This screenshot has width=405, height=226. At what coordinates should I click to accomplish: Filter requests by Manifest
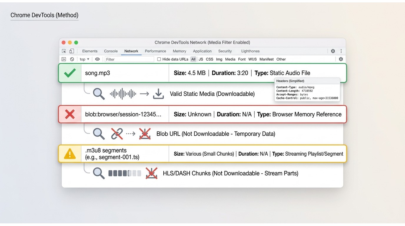[x=267, y=59]
